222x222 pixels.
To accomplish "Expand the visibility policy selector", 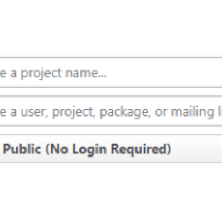I will 111,149.
